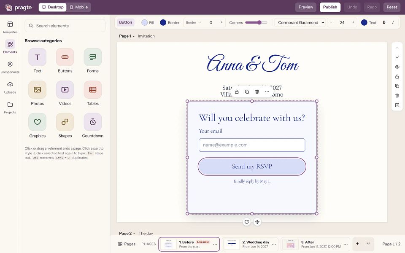Switch to Desktop view

pos(53,7)
